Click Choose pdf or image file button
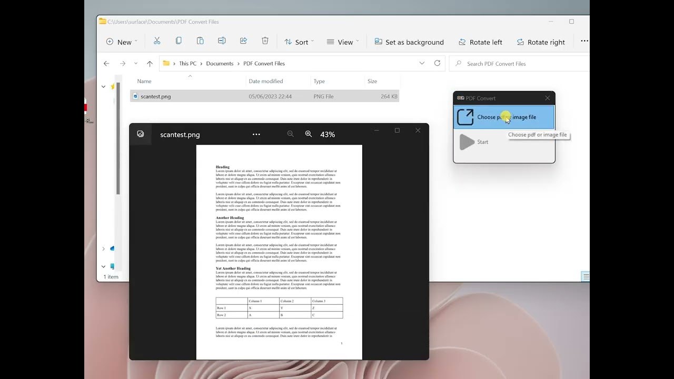 click(504, 117)
